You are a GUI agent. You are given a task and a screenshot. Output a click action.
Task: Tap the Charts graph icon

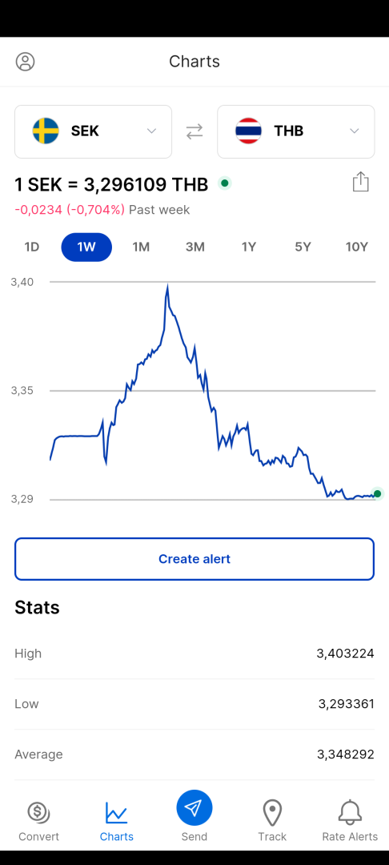pos(116,812)
